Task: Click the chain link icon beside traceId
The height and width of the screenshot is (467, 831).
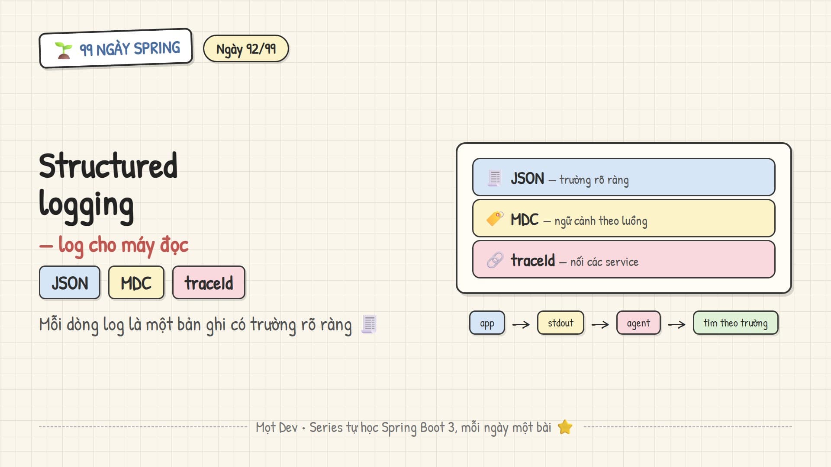Action: 495,260
